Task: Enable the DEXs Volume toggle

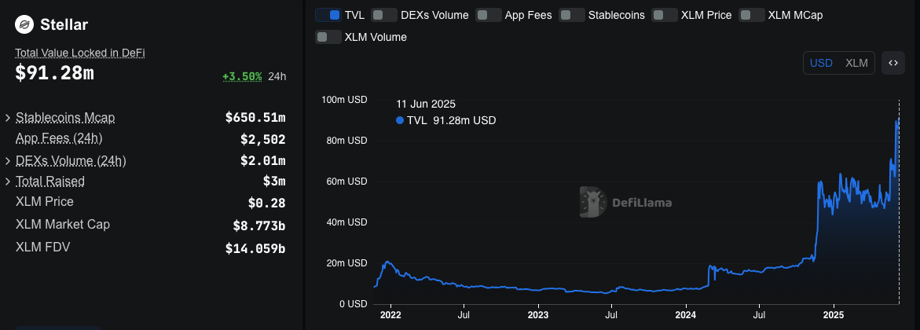Action: [383, 15]
